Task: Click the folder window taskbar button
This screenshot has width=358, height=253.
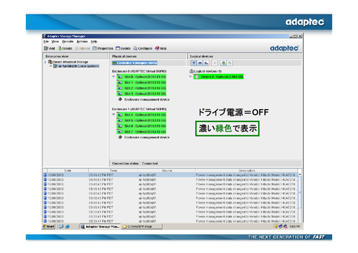Action: pos(142,227)
